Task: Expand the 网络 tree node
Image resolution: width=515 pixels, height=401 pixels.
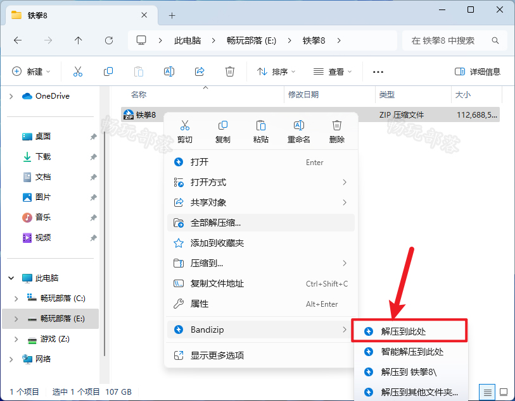Action: (x=11, y=359)
